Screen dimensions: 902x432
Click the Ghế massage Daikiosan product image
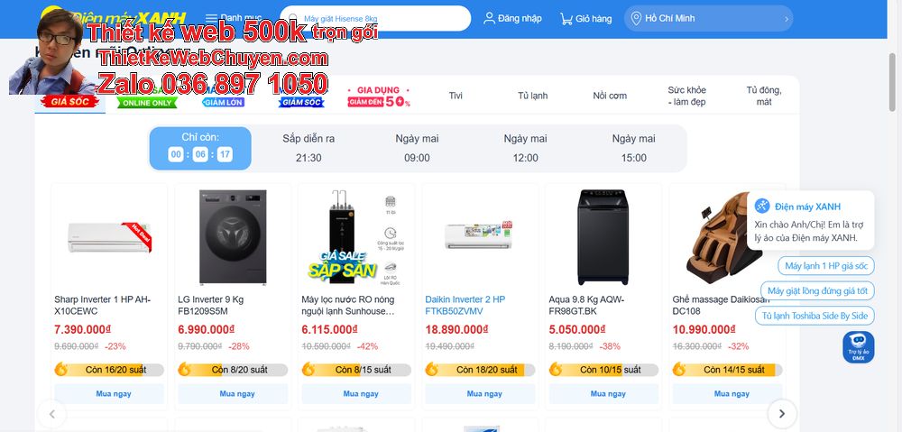[x=726, y=237]
